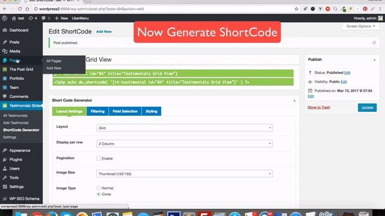The width and height of the screenshot is (385, 216).
Task: Open the browser three-dot menu
Action: click(380, 9)
